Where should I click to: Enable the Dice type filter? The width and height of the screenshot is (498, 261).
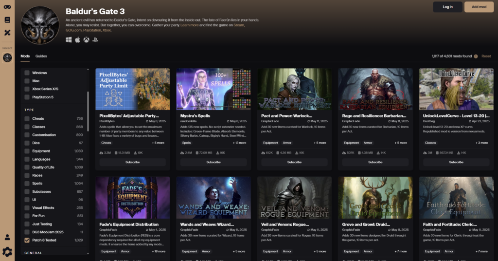(x=27, y=143)
